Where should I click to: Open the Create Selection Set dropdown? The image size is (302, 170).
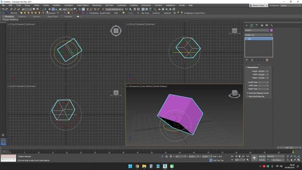114,9
